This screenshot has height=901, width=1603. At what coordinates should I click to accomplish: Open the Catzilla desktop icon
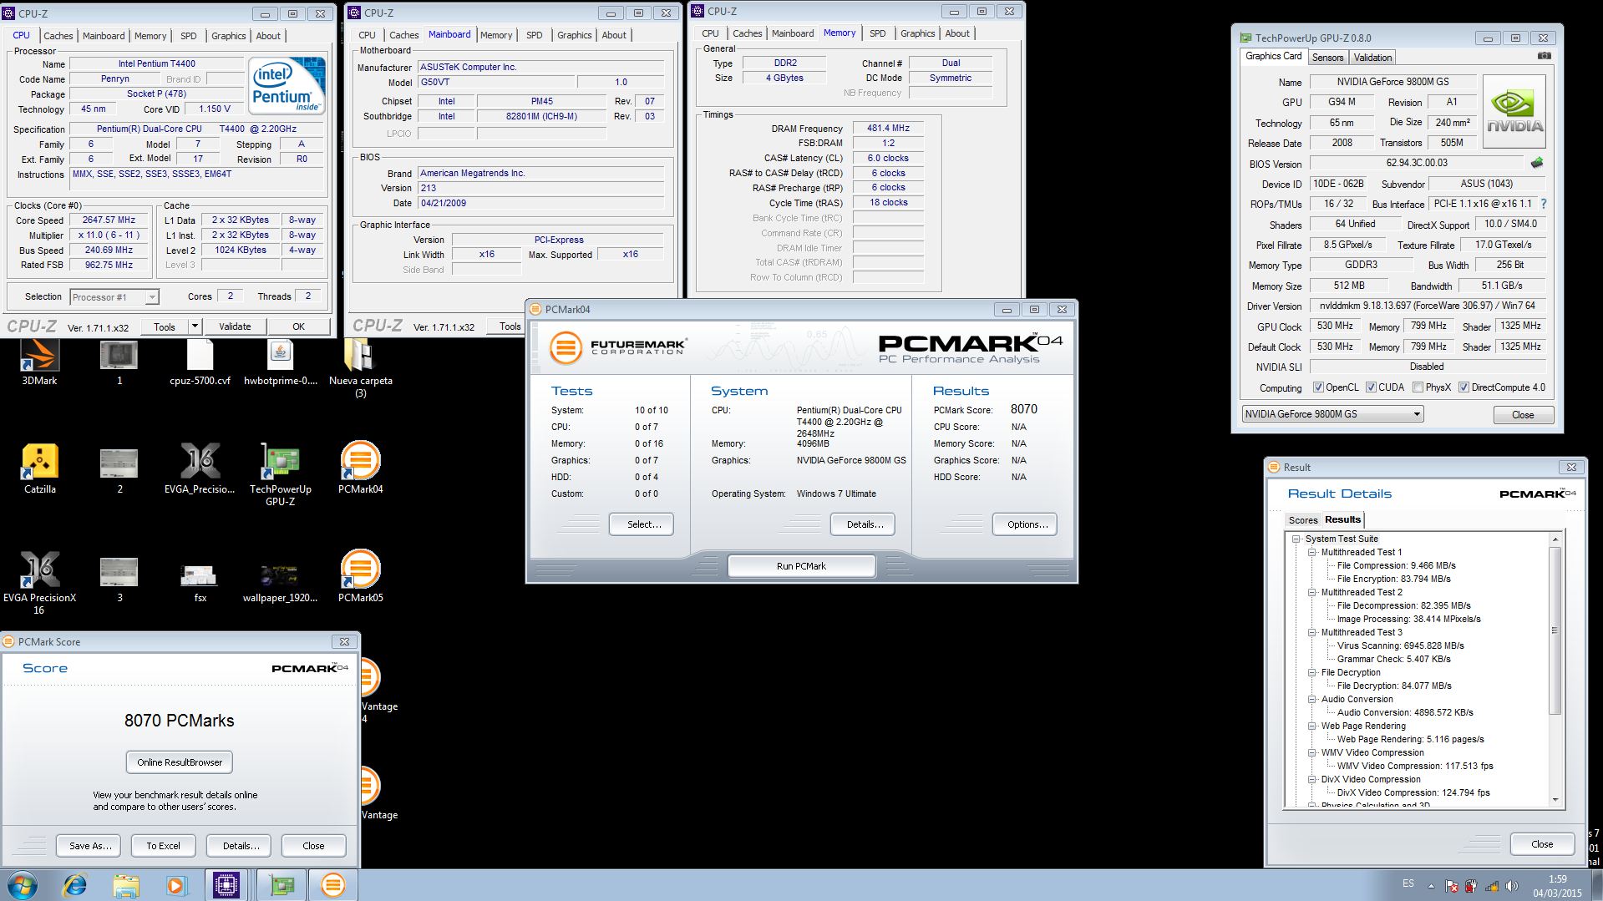[x=39, y=468]
